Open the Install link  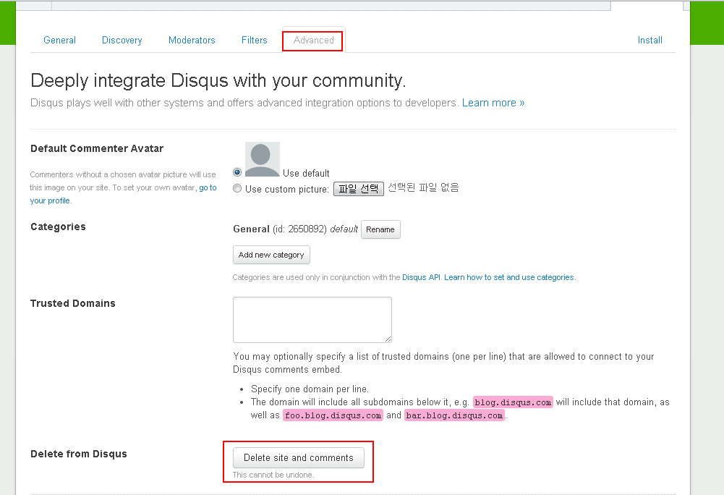650,41
